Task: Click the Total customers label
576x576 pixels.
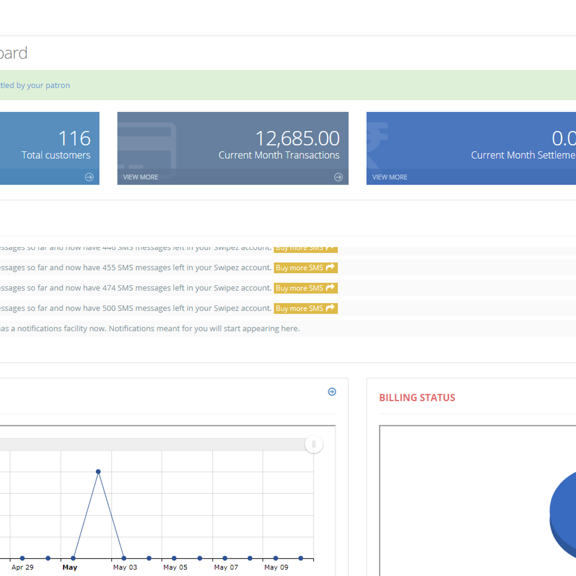Action: 56,155
